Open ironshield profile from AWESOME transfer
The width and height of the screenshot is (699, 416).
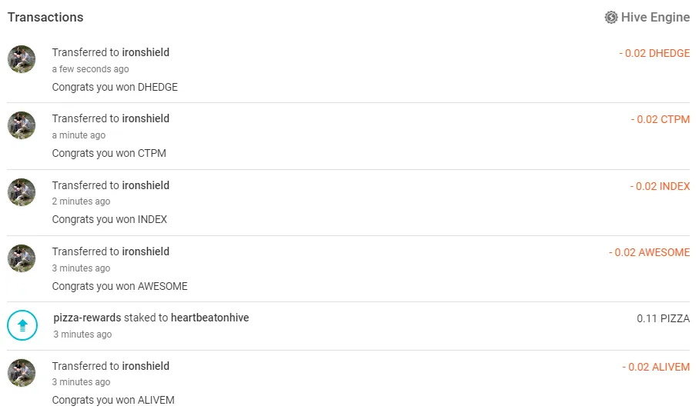click(x=145, y=251)
